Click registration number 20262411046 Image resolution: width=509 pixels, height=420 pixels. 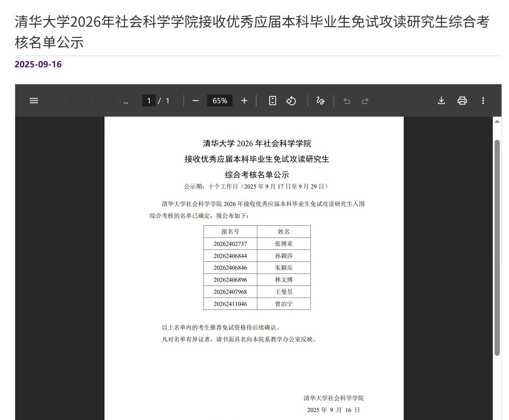click(230, 304)
